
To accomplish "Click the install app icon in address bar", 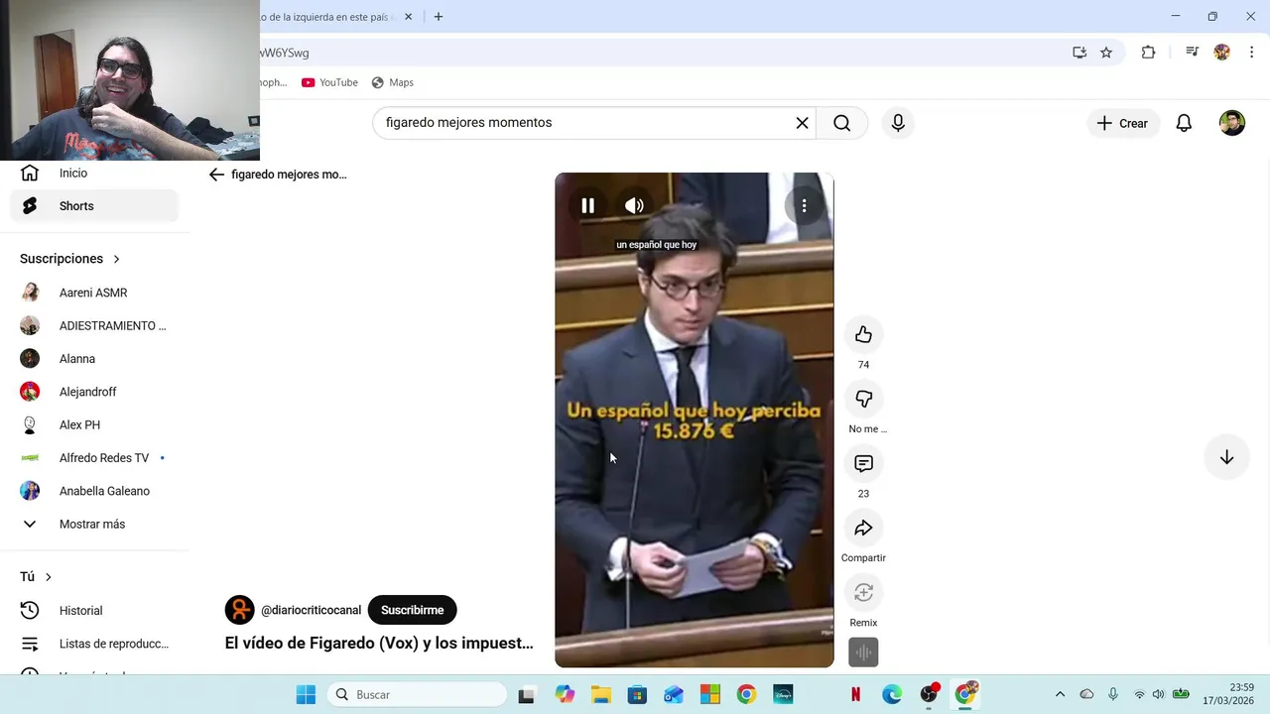I will coord(1079,53).
